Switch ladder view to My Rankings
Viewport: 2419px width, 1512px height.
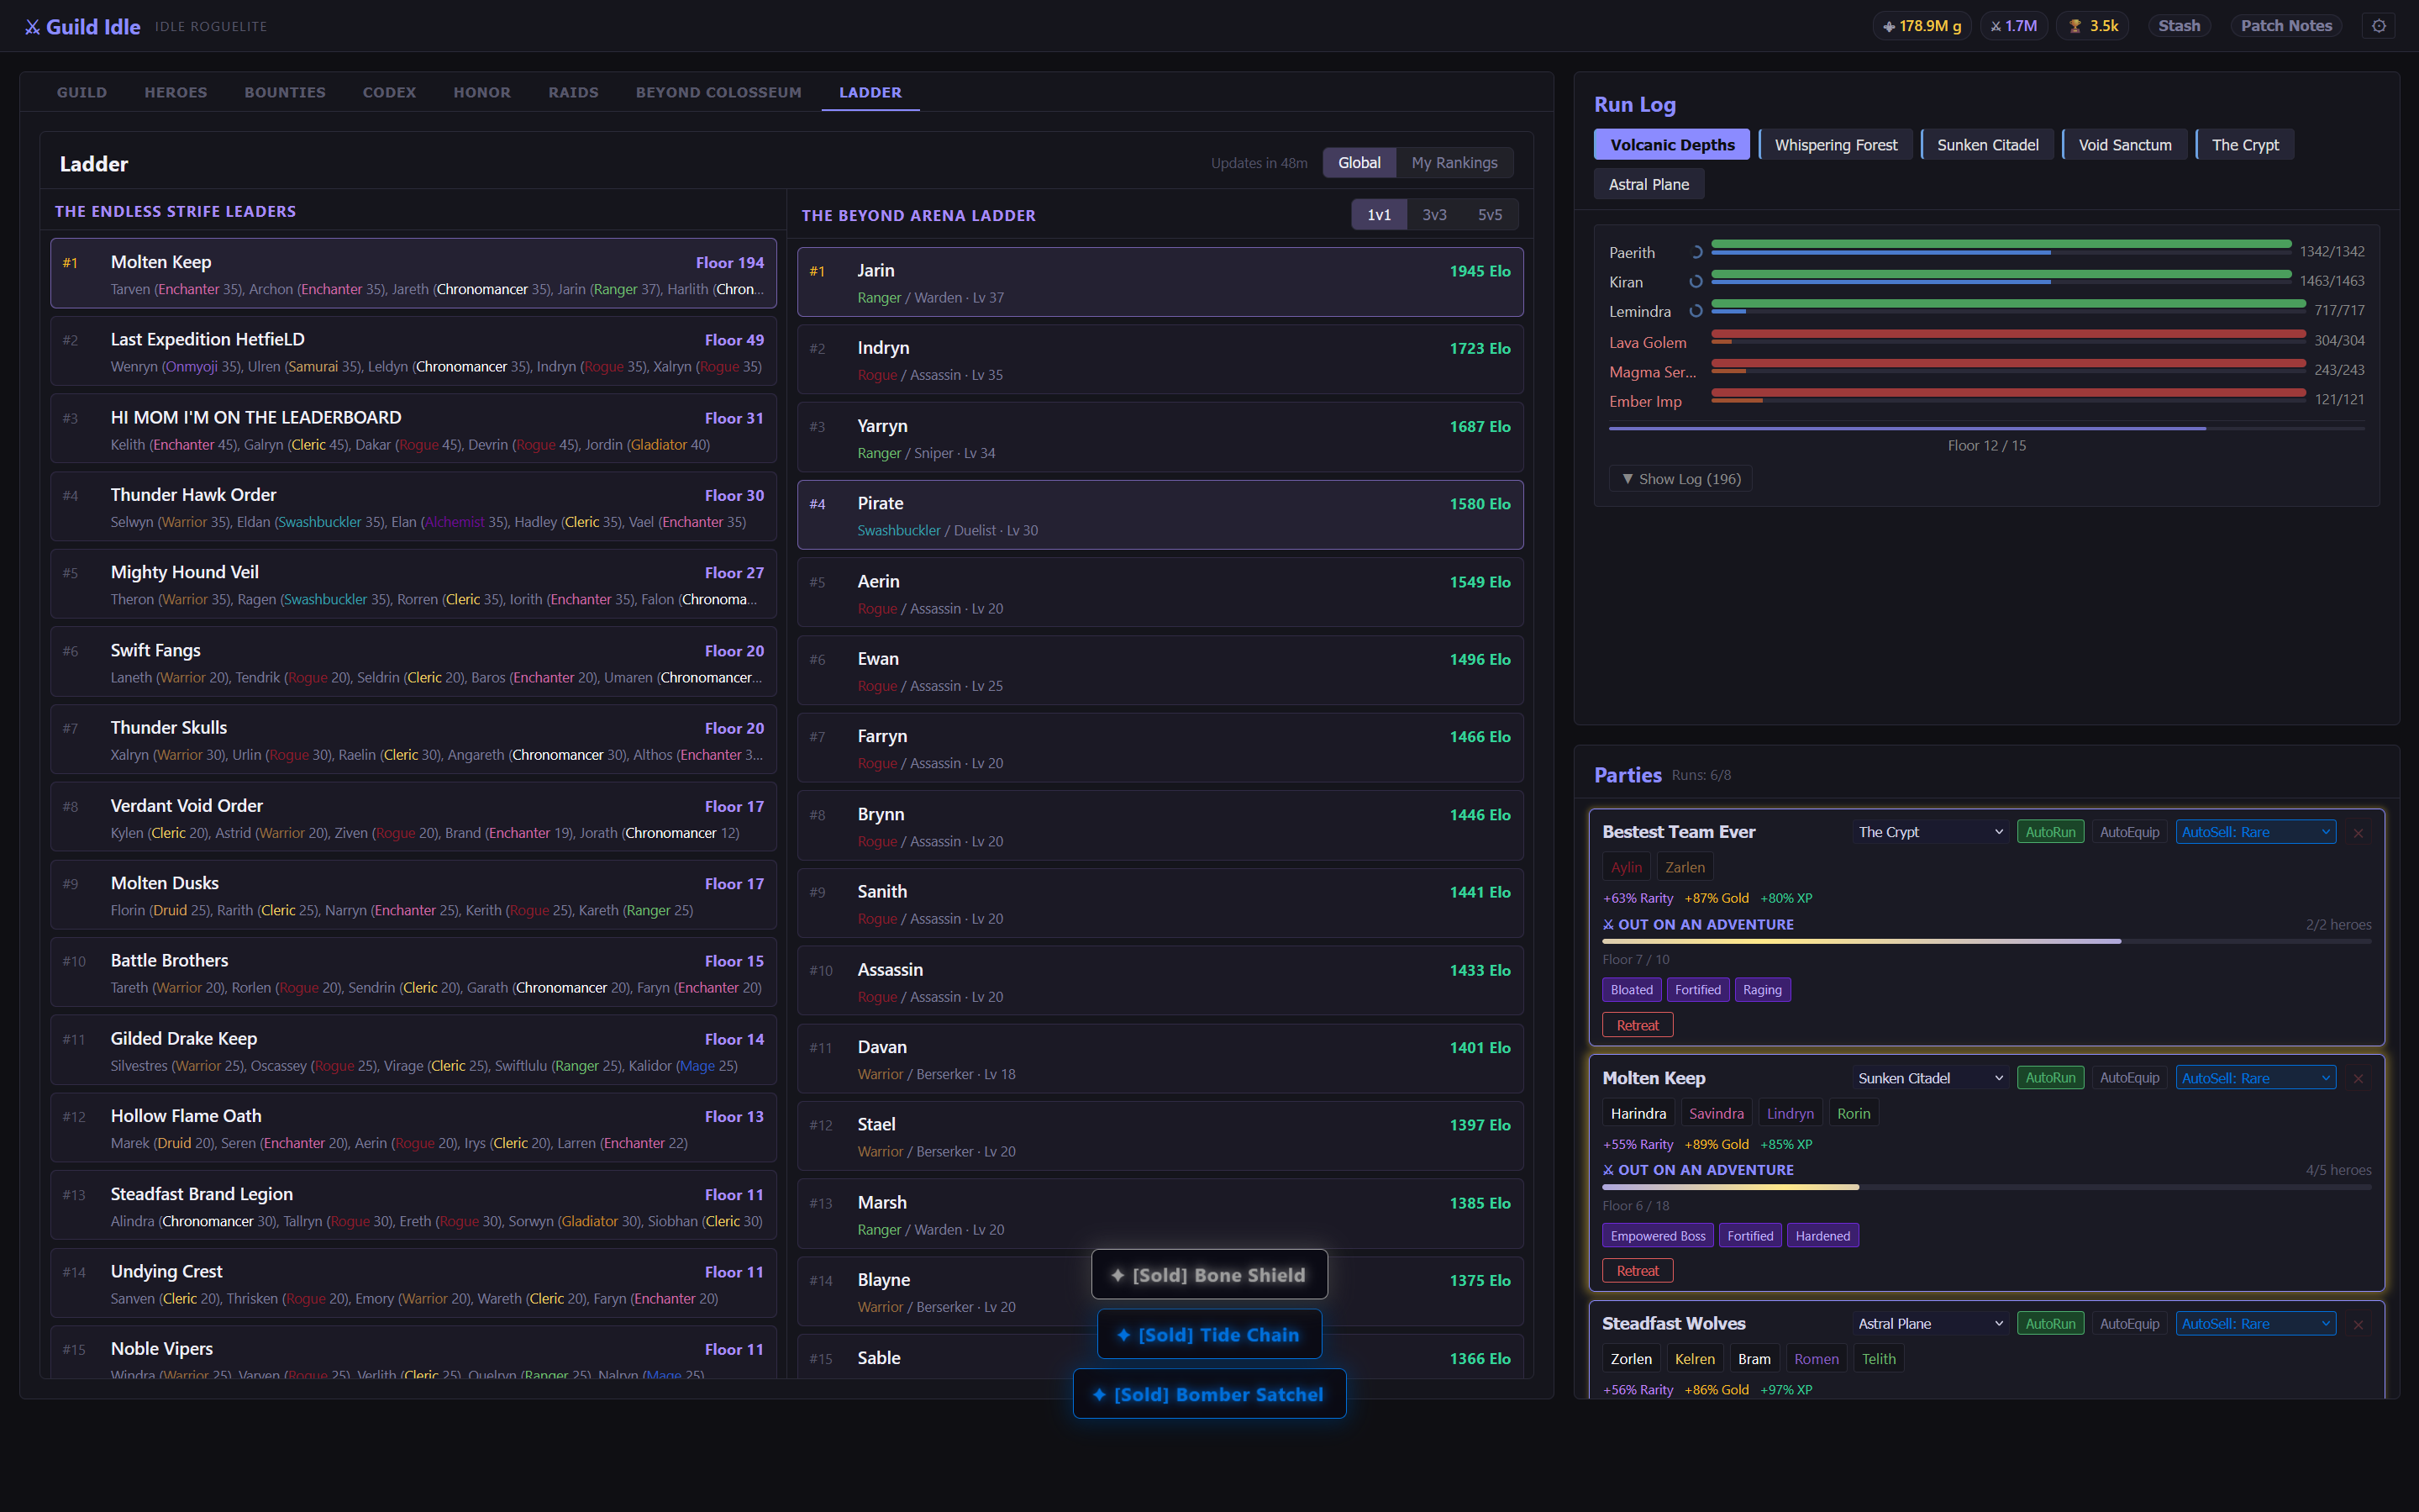[x=1454, y=162]
